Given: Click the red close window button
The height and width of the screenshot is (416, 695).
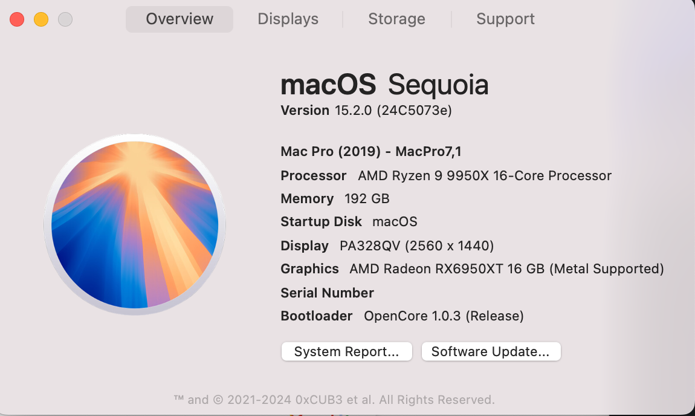Looking at the screenshot, I should pos(17,19).
